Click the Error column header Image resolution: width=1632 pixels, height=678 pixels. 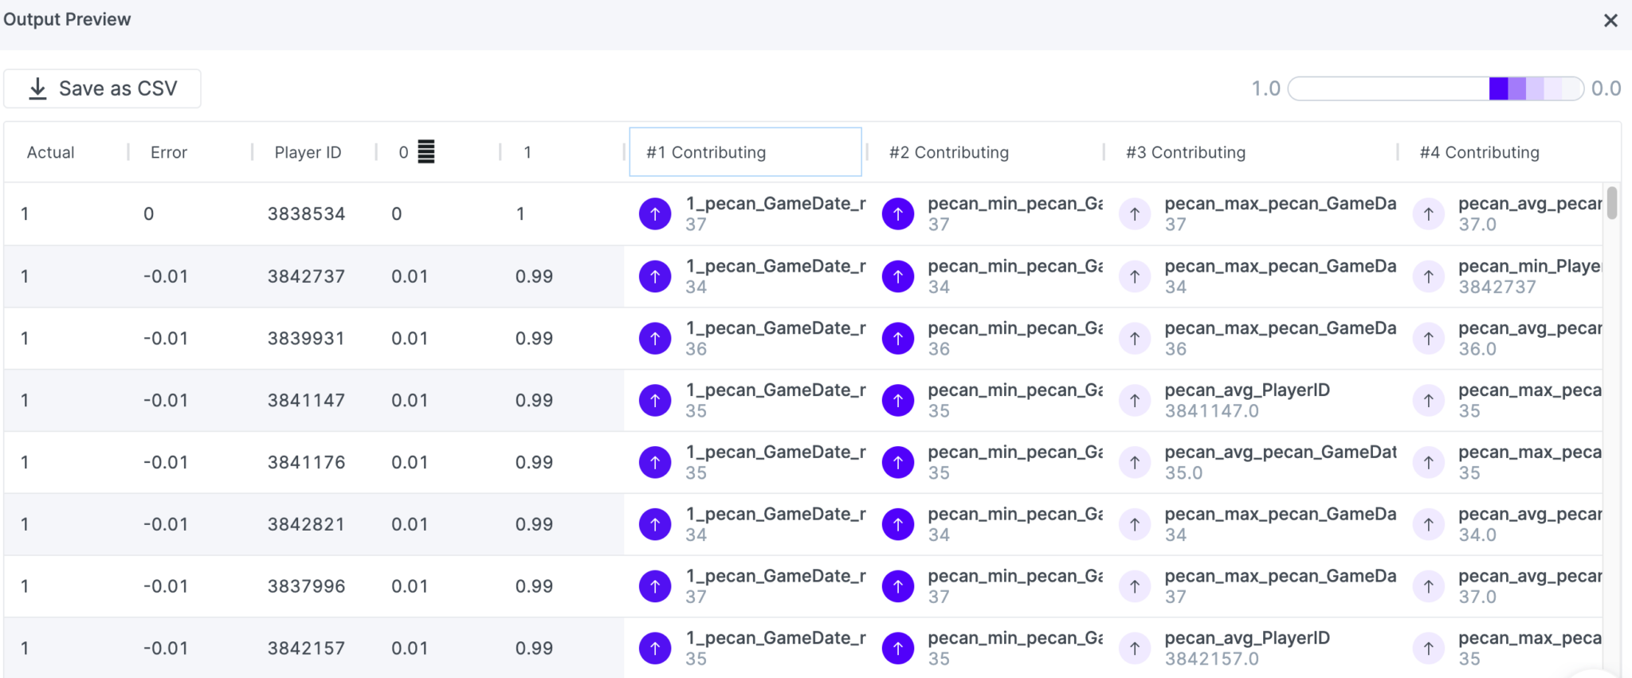(x=169, y=152)
